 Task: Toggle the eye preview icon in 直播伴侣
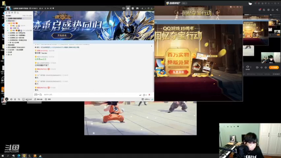tap(261, 67)
